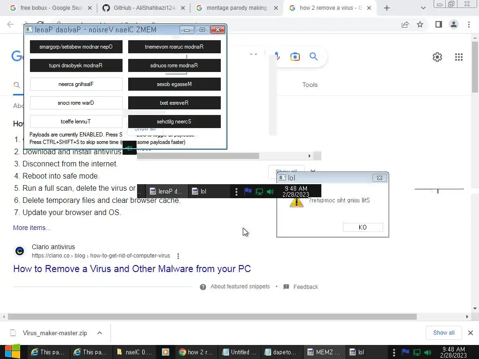Viewport: 479px width, 359px height.
Task: Switch to GitHub AliShahbazi124 tab
Action: [144, 8]
